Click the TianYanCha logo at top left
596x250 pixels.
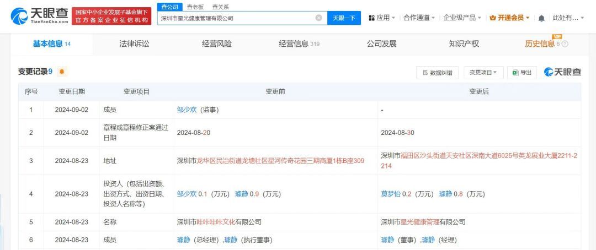click(x=40, y=17)
